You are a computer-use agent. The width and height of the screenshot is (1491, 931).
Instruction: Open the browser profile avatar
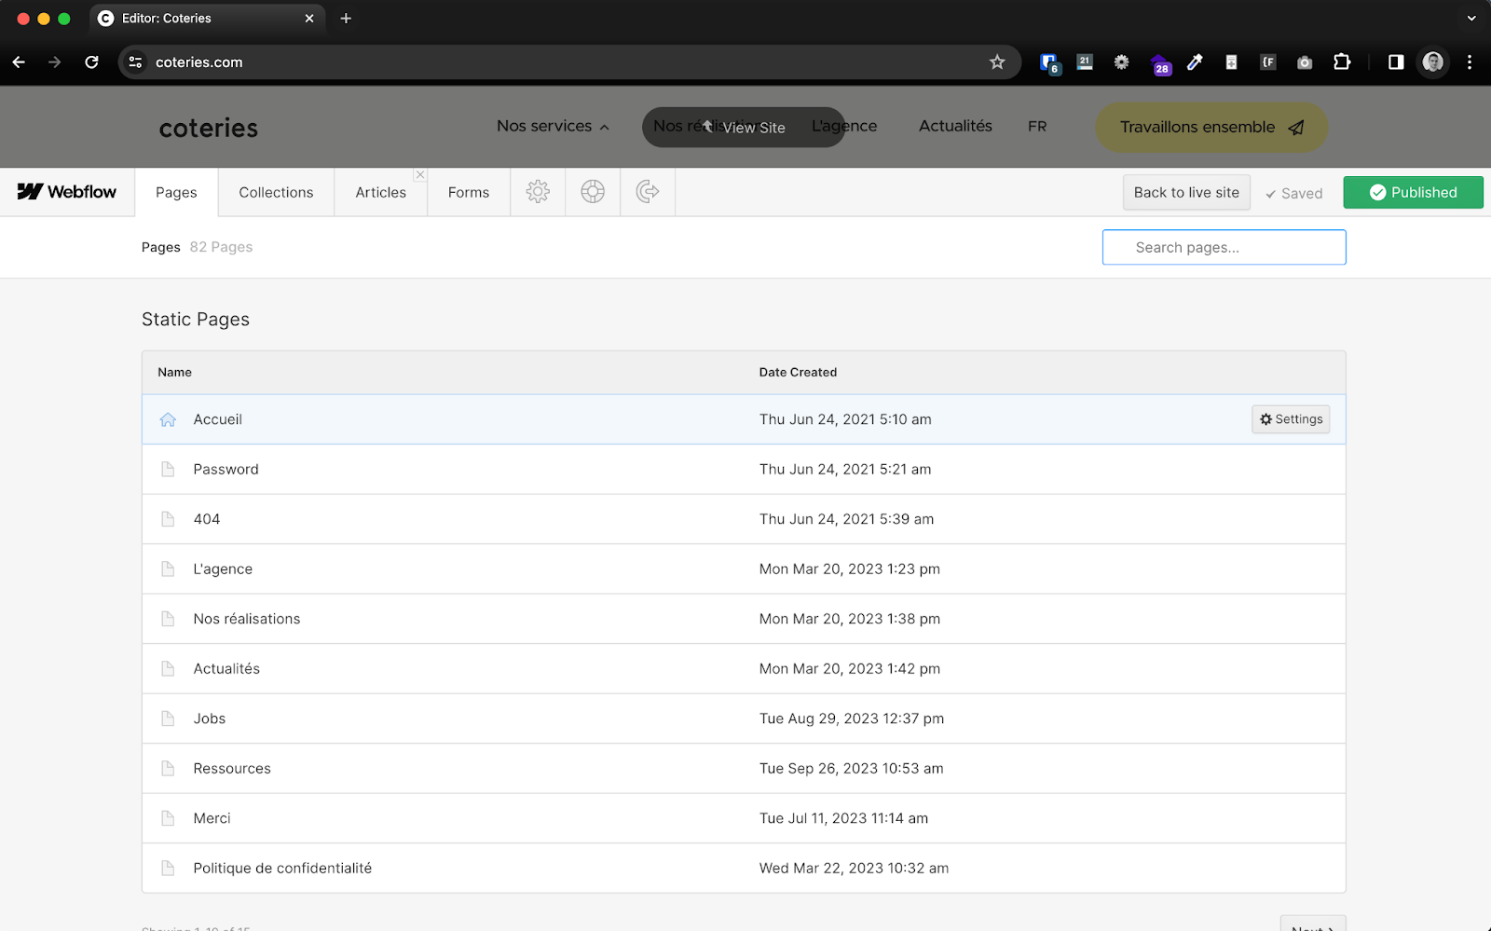coord(1433,62)
